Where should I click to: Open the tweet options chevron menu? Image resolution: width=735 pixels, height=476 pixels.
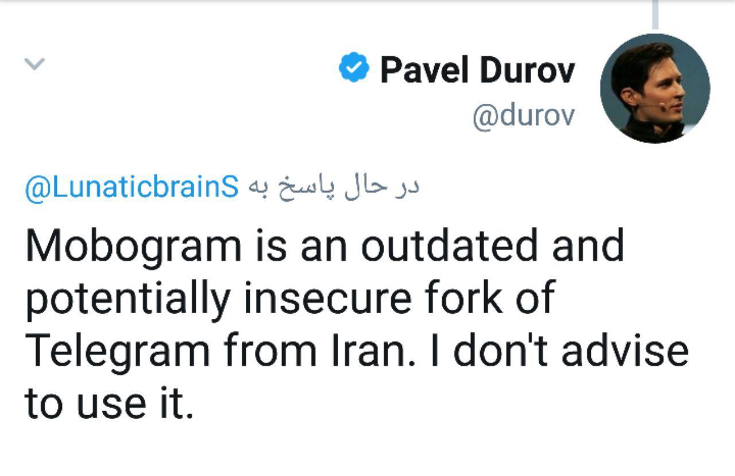click(34, 64)
